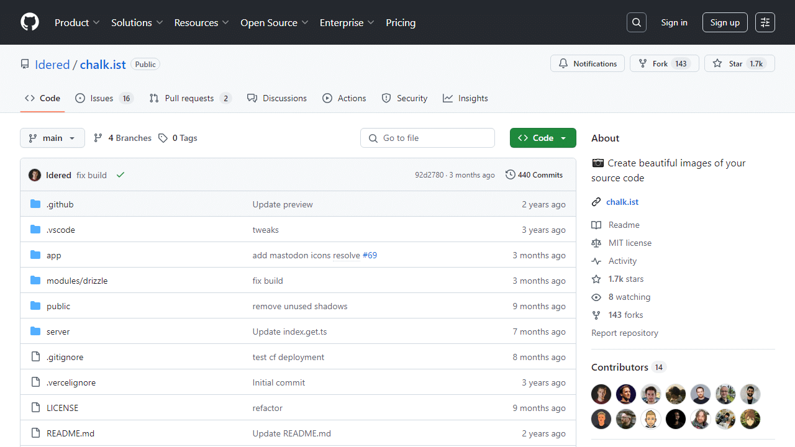Click the link icon beside chalk.ist
795x447 pixels.
596,202
